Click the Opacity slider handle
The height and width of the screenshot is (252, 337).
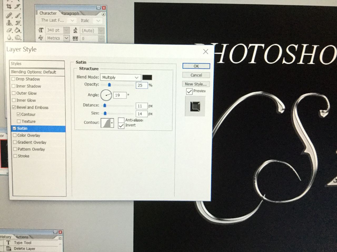coord(109,85)
